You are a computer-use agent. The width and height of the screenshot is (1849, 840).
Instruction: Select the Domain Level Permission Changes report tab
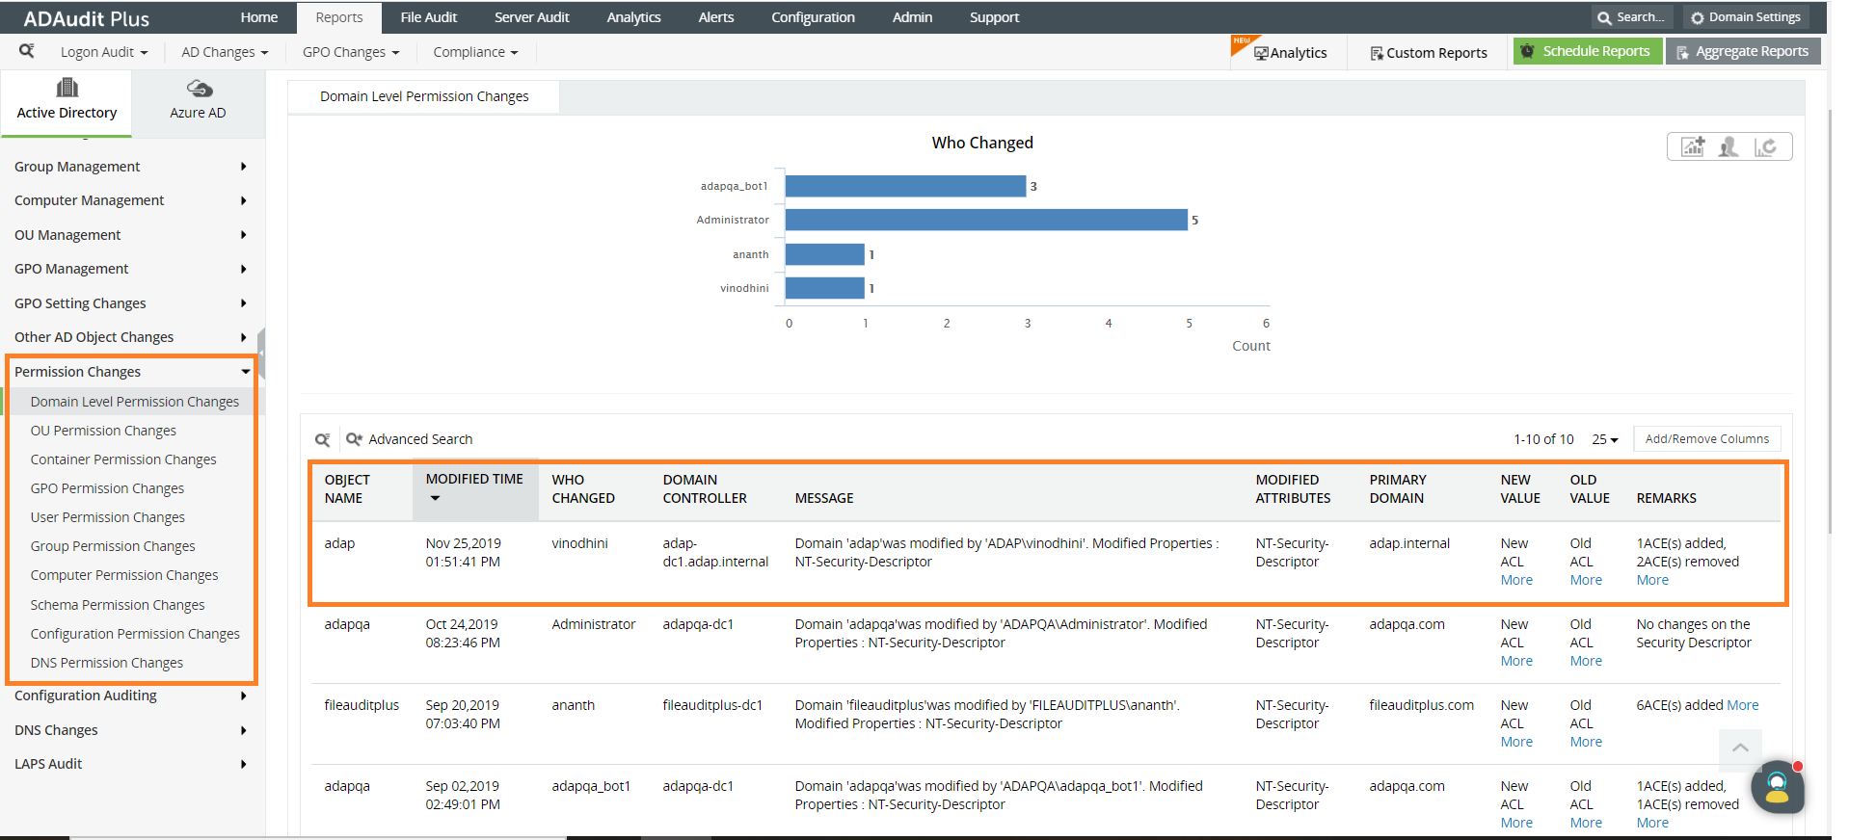pos(424,96)
